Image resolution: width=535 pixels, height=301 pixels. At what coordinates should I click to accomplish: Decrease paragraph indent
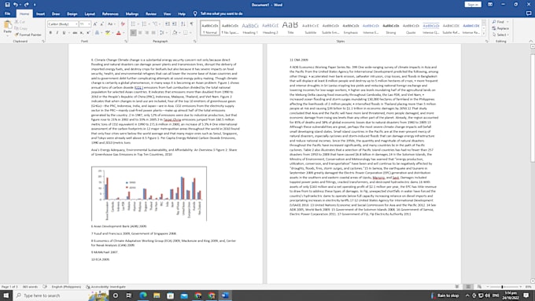coord(168,24)
